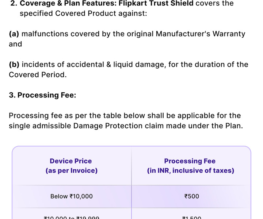
Task: Click the "(as per Invoice)" subheader
Action: tap(72, 170)
